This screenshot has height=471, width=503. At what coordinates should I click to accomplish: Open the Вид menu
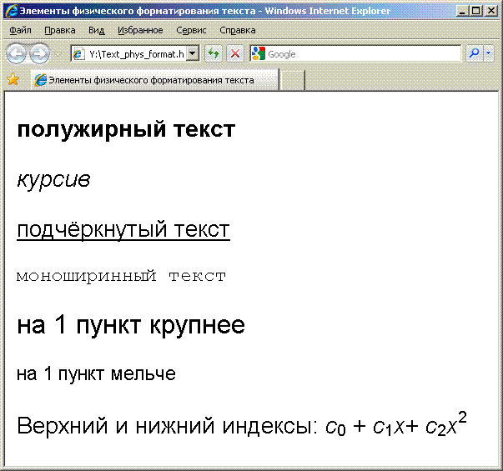[97, 30]
